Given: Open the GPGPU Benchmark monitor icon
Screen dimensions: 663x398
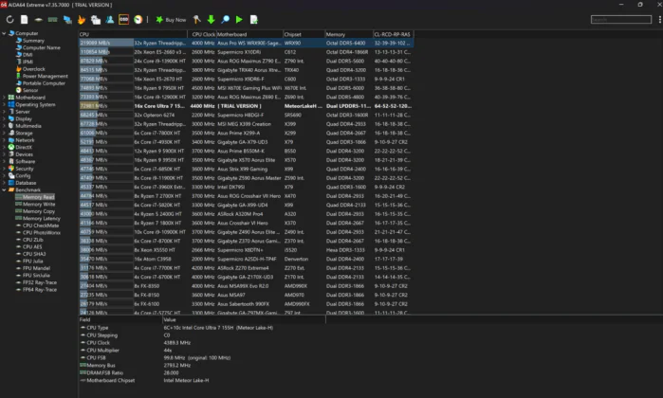Looking at the screenshot, I should pos(67,20).
